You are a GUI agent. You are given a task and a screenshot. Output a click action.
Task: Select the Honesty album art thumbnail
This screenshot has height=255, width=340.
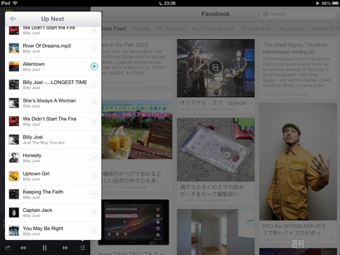[14, 158]
